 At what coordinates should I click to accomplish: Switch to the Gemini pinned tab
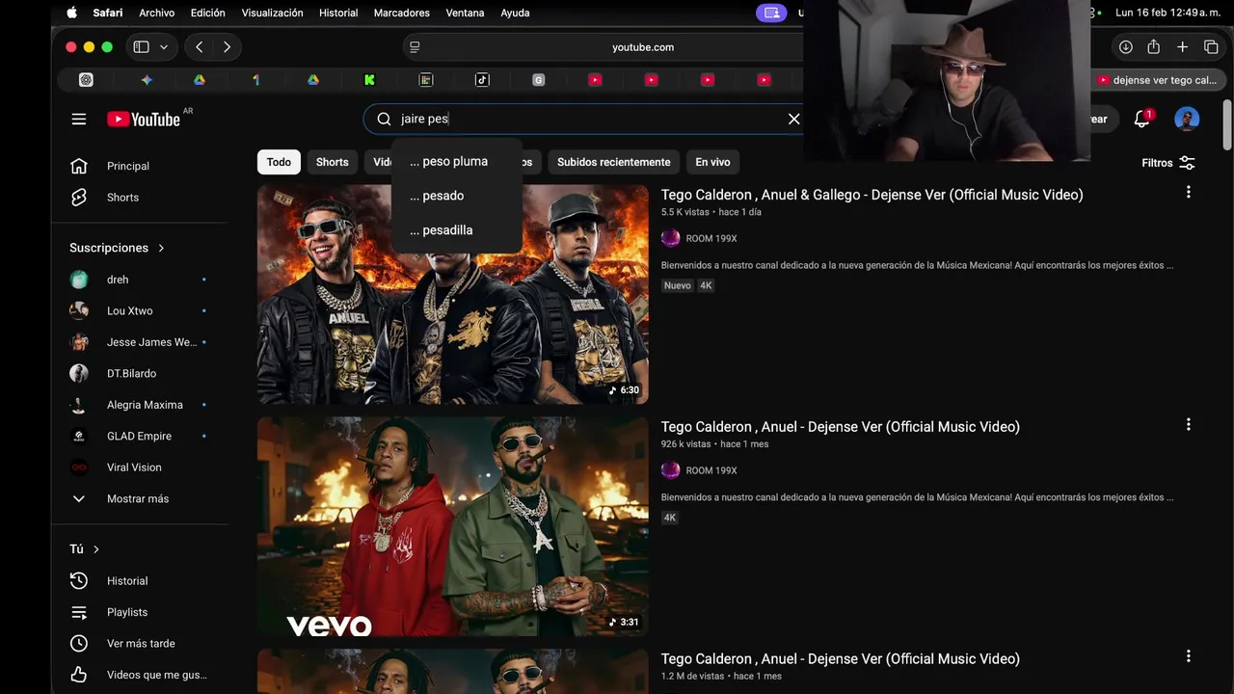pos(147,80)
